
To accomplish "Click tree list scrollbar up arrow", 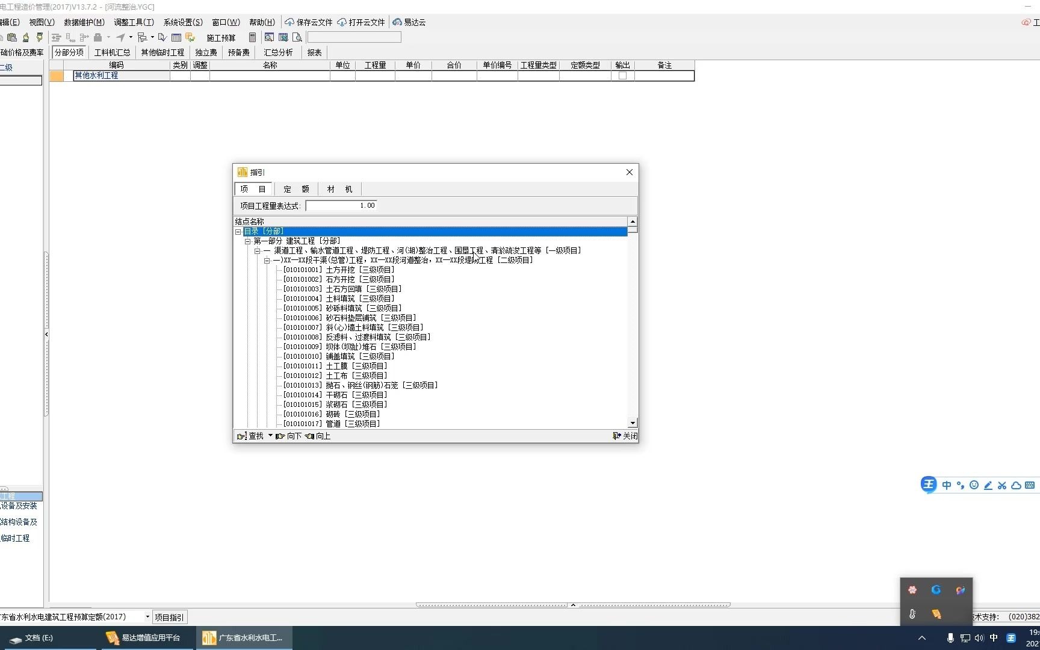I will 632,221.
